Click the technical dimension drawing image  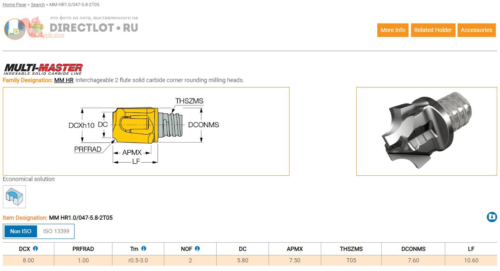[146, 131]
